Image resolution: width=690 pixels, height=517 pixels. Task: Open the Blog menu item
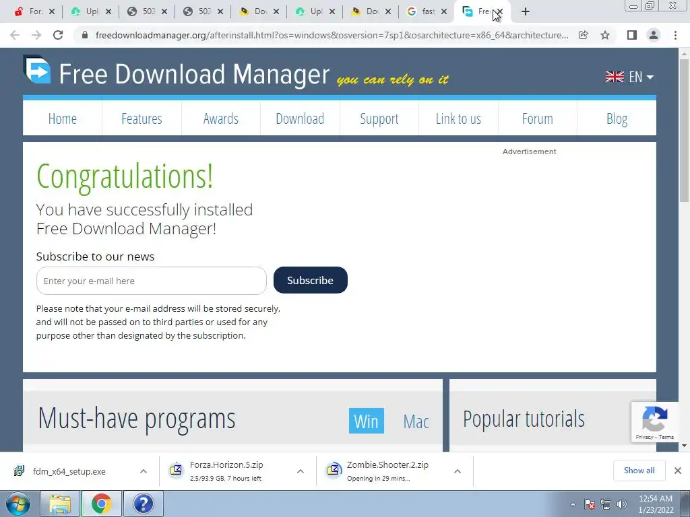coord(617,118)
